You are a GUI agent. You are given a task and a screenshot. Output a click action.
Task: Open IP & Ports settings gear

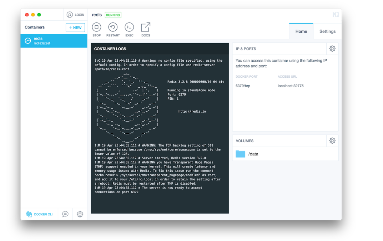tap(332, 48)
